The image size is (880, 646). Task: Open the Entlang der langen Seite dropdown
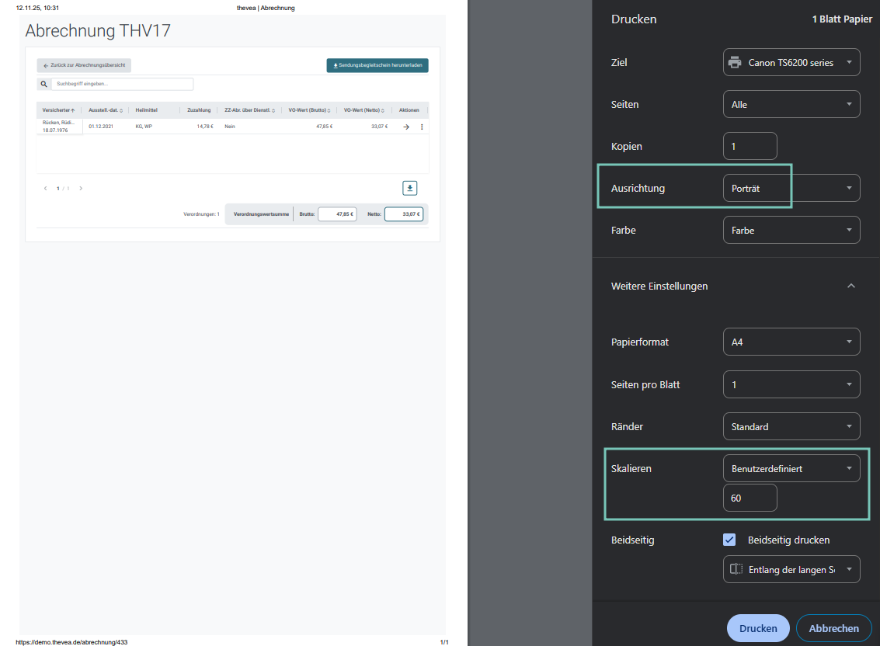(791, 569)
